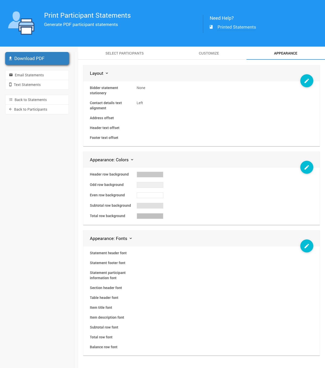
Task: Click the edit pencil for Appearance: Fonts
Action: click(x=307, y=246)
